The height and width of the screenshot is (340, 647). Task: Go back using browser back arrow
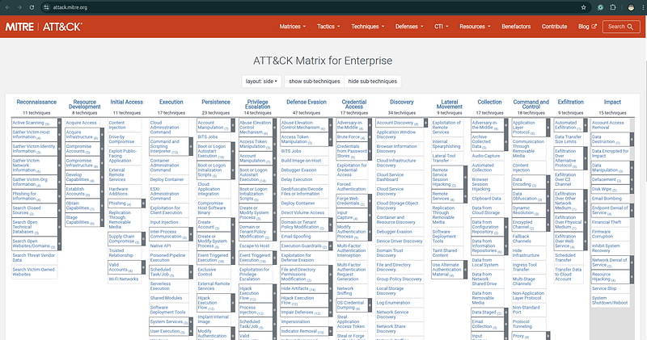7,7
